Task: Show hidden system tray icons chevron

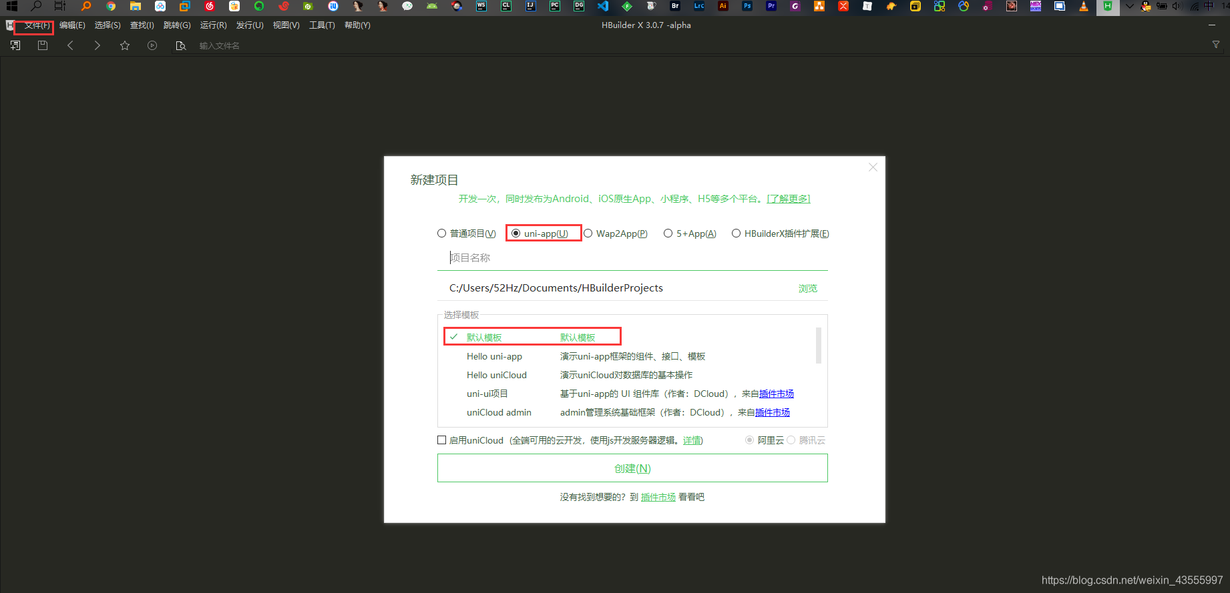Action: click(x=1130, y=6)
